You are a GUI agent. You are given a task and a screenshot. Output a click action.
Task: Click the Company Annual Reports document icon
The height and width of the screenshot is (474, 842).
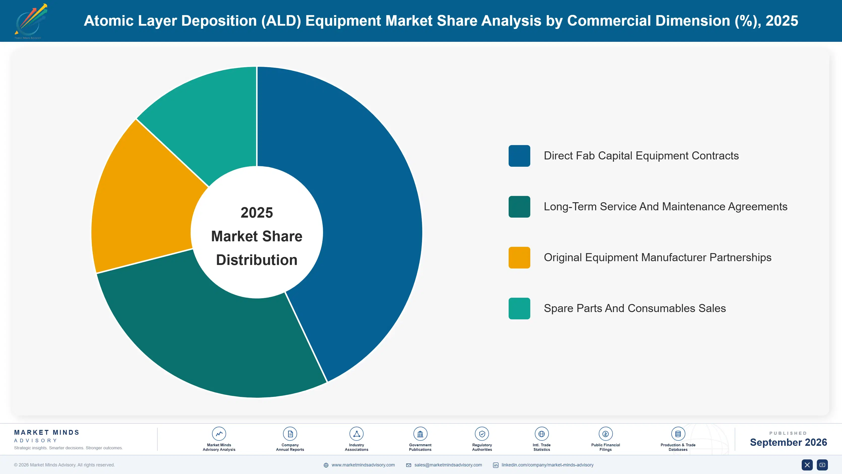tap(290, 434)
